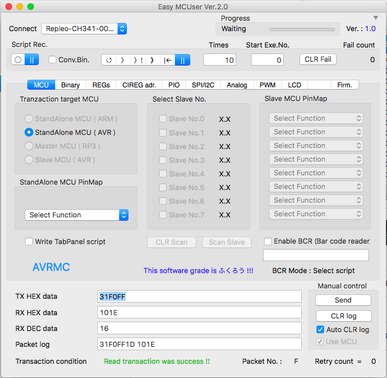This screenshot has width=387, height=378.
Task: Click the blank tab between LCD and Firm.
Action: (x=319, y=85)
